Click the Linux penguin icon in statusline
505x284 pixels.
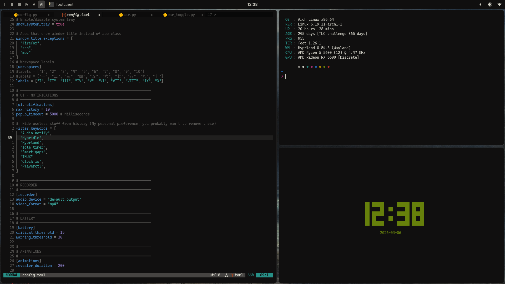pos(226,275)
